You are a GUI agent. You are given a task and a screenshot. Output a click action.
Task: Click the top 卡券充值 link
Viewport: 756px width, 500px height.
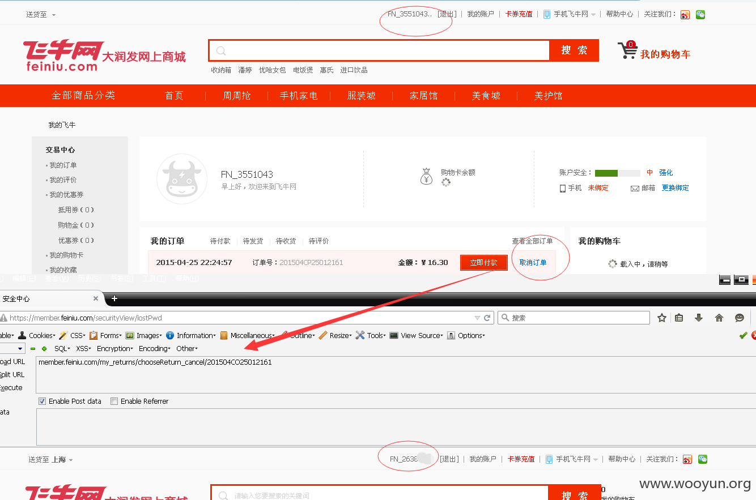point(519,14)
